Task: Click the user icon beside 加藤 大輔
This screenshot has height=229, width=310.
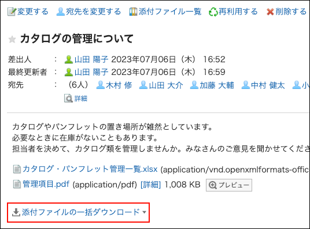Action: (x=194, y=85)
